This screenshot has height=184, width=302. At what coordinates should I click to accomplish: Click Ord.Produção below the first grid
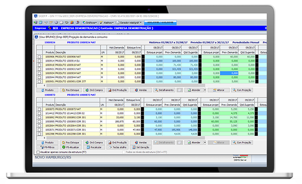117,90
